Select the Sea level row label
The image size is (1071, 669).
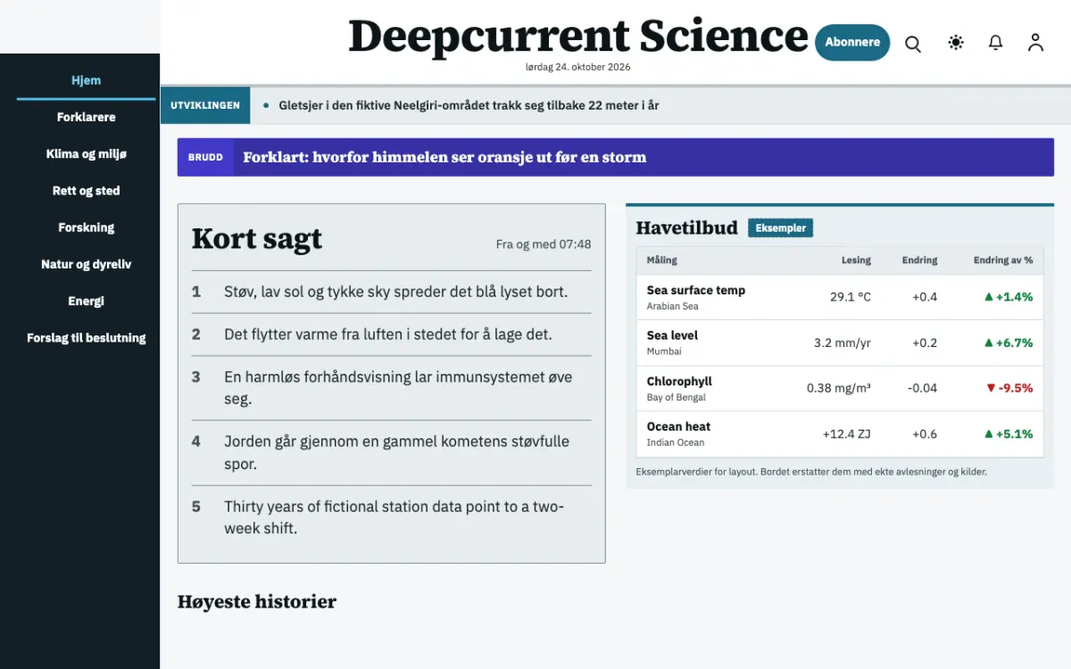(673, 335)
